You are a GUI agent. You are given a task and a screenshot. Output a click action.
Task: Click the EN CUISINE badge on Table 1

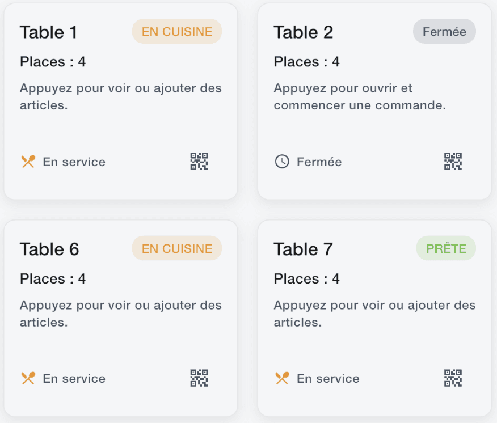coord(176,31)
